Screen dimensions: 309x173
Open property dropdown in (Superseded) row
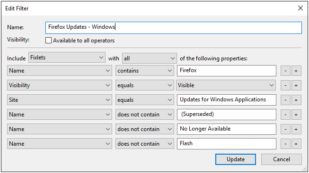(x=60, y=115)
